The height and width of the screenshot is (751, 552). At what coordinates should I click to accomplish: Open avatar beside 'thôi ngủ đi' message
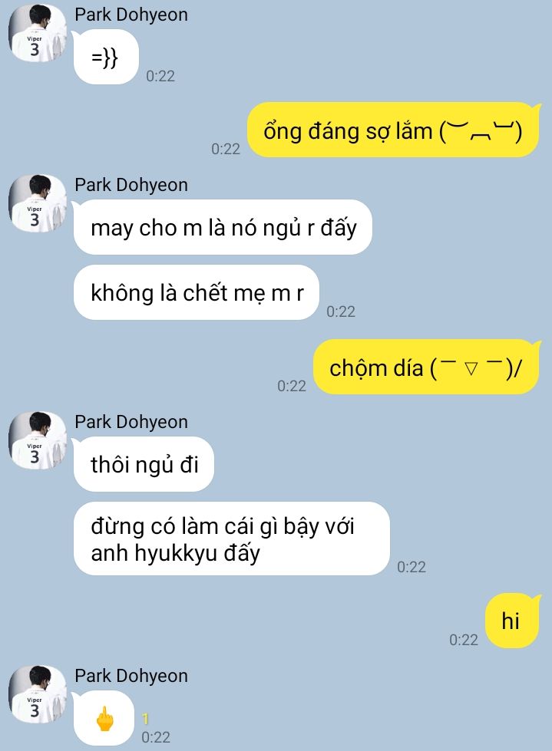click(38, 440)
